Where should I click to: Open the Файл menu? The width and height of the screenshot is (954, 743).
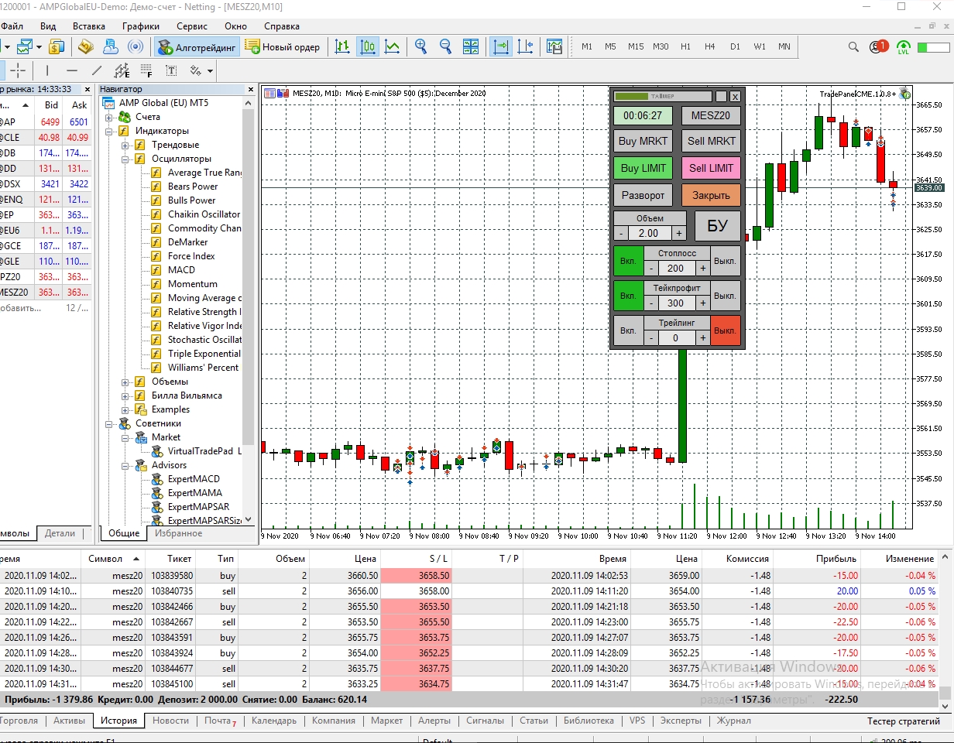[x=12, y=26]
